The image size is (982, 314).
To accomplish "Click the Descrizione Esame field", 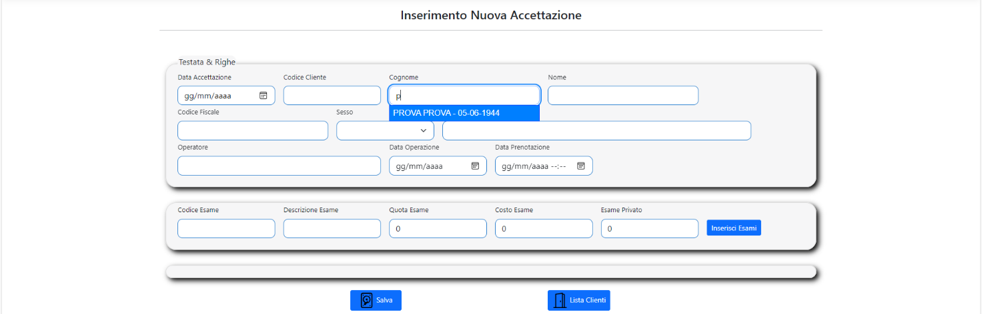I will 332,228.
